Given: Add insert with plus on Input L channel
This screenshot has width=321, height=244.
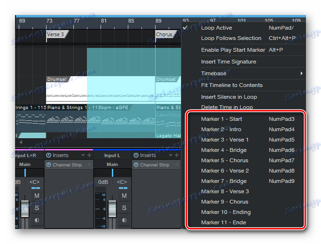Looking at the screenshot, I should coord(177,155).
